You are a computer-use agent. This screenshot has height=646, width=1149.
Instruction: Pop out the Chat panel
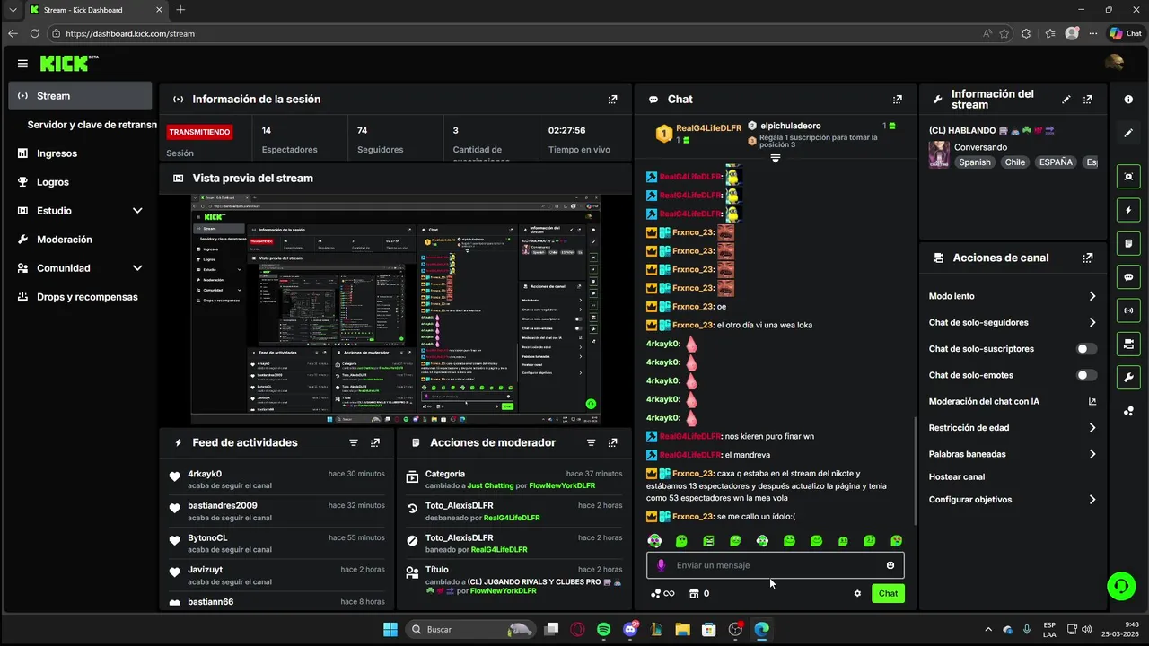(897, 100)
